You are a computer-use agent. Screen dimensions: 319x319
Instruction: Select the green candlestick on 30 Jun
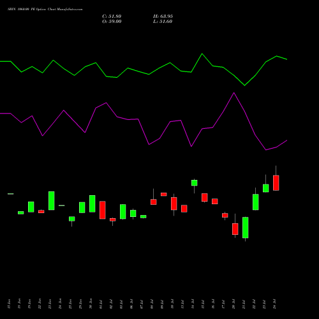(92, 204)
